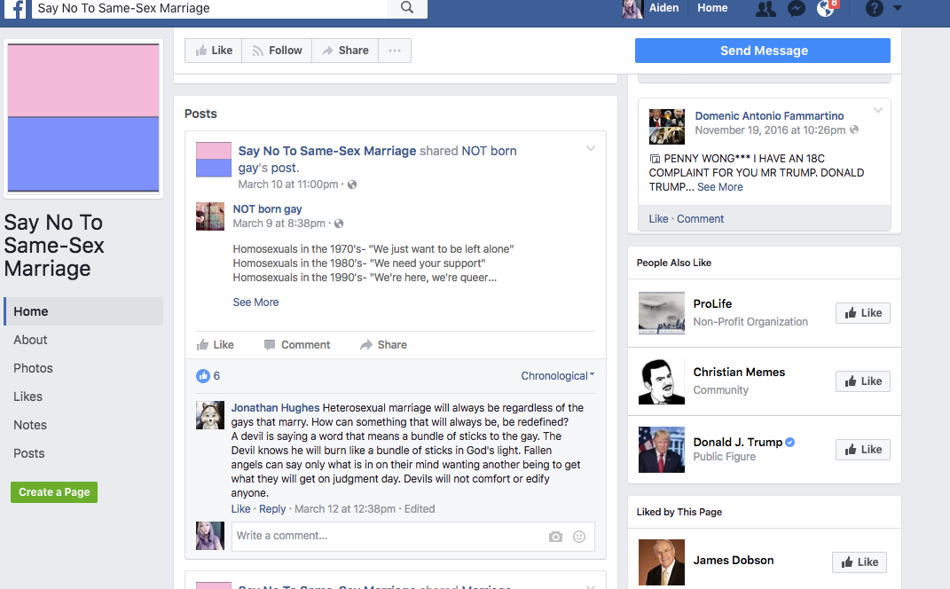Like the James Dobson page
The image size is (950, 589).
860,562
